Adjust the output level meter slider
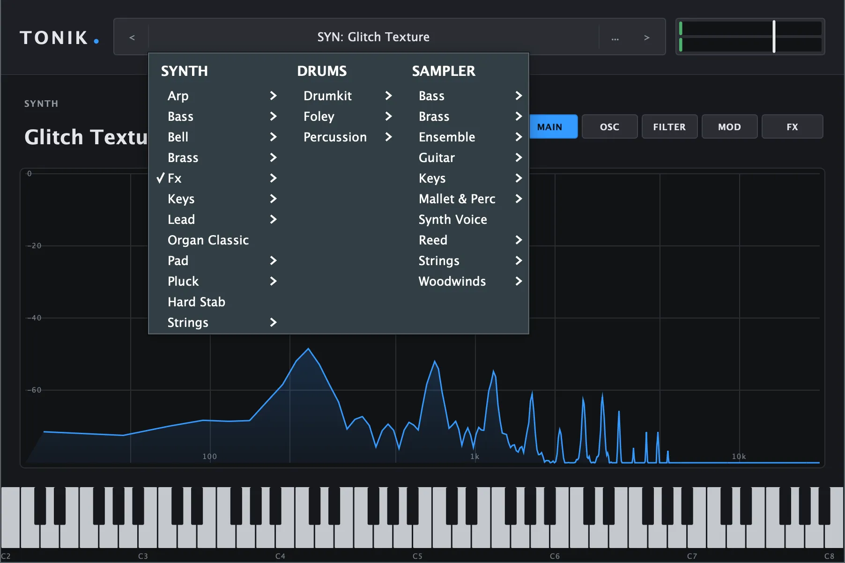 click(774, 37)
